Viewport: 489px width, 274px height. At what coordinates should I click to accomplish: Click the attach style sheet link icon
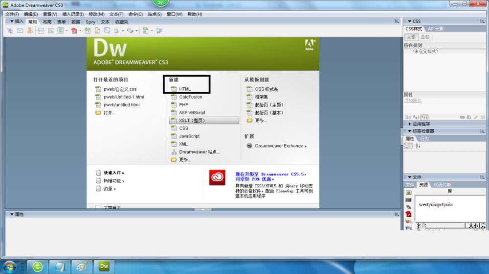pyautogui.click(x=463, y=117)
